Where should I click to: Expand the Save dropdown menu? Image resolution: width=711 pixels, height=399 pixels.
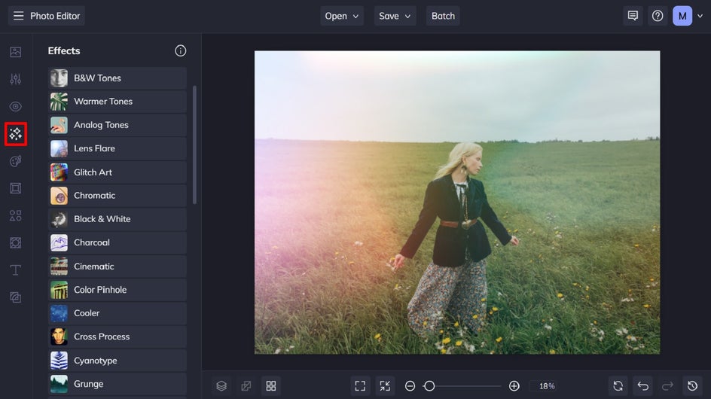(x=395, y=16)
